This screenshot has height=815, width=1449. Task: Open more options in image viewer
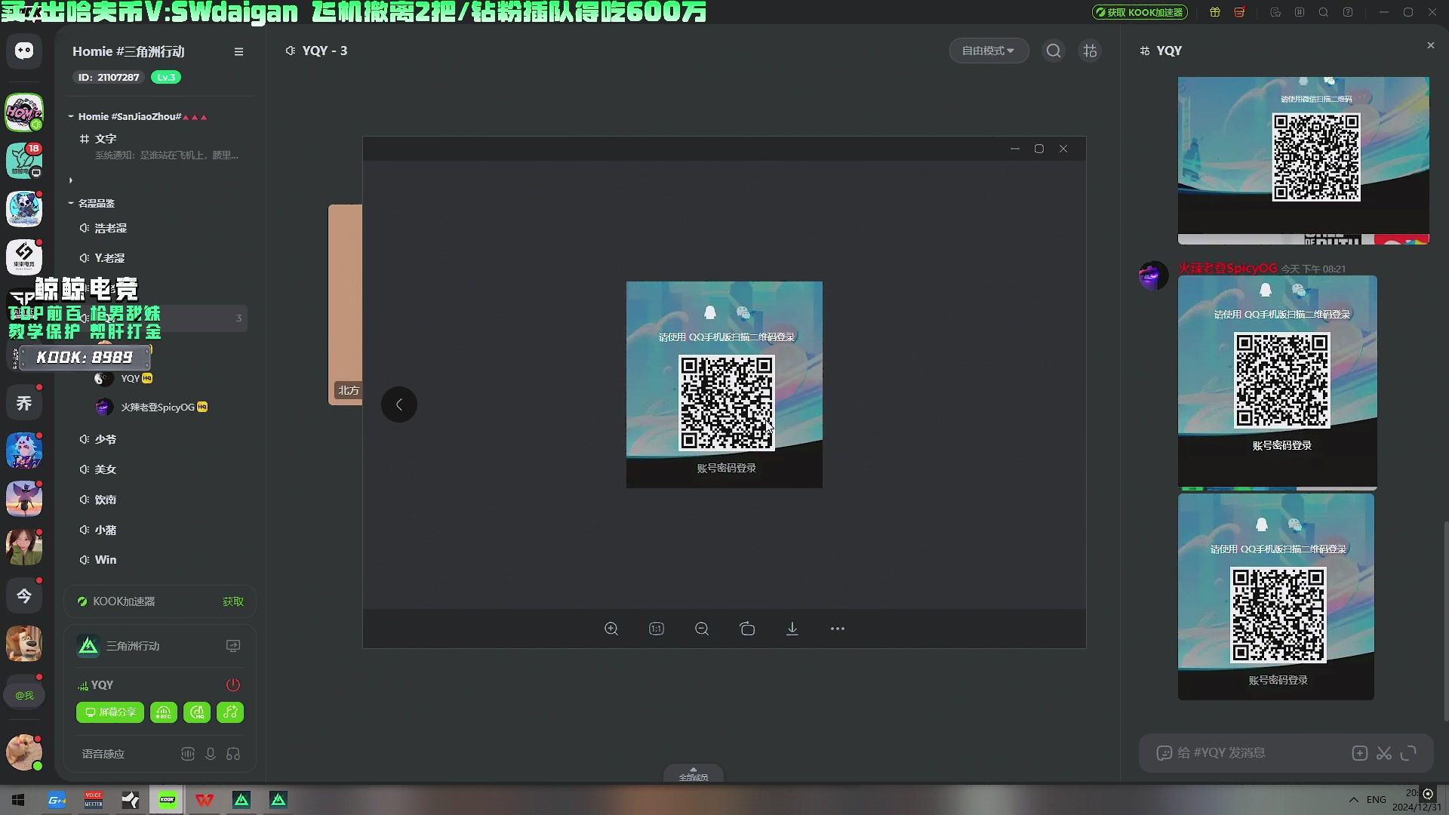click(838, 629)
